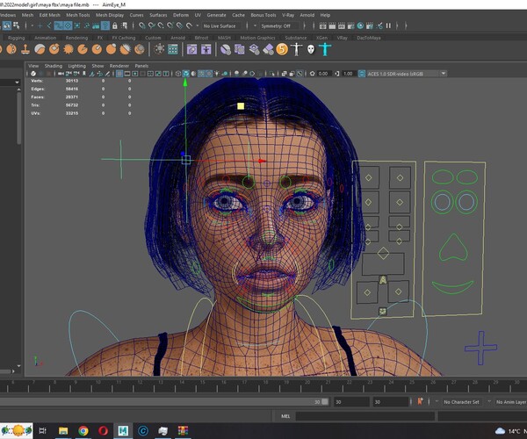The image size is (527, 439).
Task: Select the smooth sculpt tool with grey half
Action: pyautogui.click(x=40, y=49)
